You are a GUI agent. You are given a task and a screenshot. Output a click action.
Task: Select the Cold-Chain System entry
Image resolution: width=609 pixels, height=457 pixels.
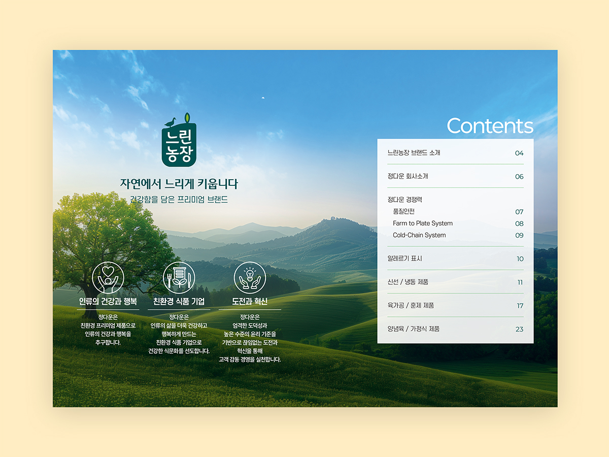click(419, 235)
